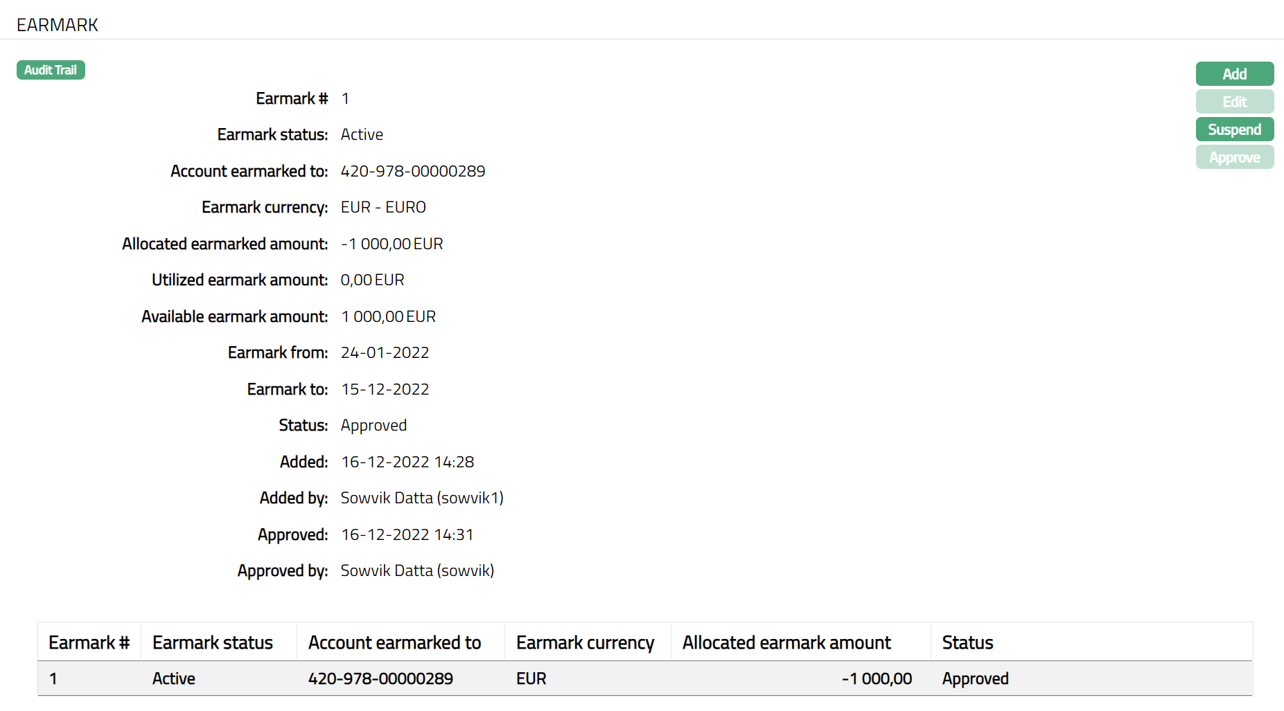Sort by Earmark status column header
Viewport: 1284px width, 711px height.
coord(213,642)
